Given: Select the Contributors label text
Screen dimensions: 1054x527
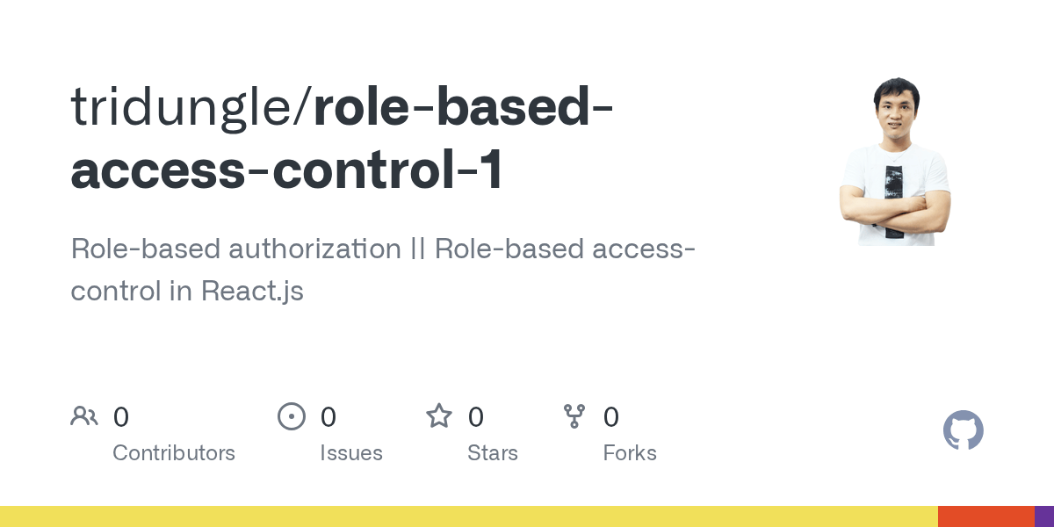Looking at the screenshot, I should (174, 453).
